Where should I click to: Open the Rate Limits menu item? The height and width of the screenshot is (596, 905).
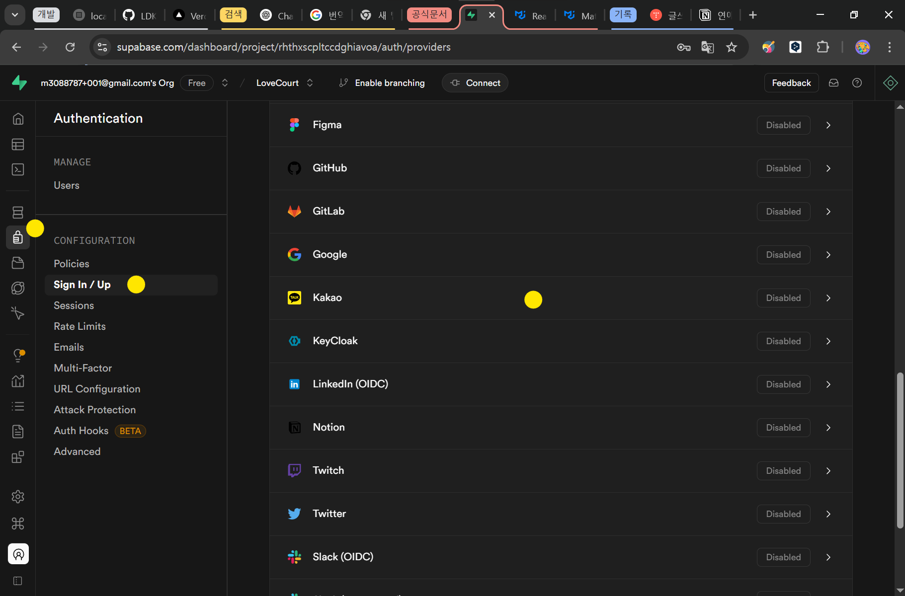tap(80, 326)
